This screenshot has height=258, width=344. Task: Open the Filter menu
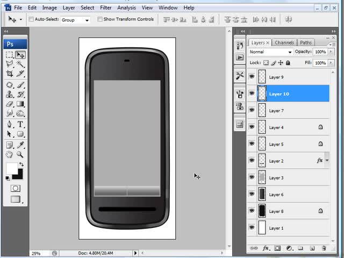106,8
